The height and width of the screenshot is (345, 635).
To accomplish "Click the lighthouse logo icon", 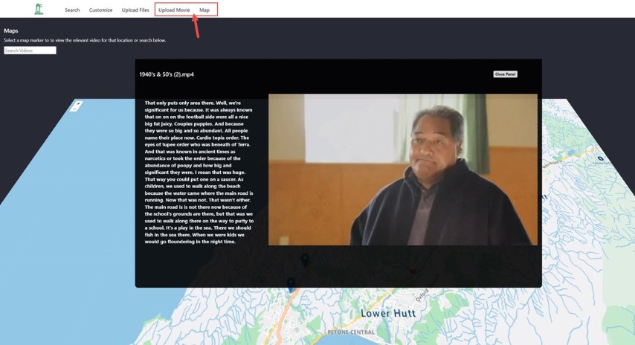I will pos(39,9).
